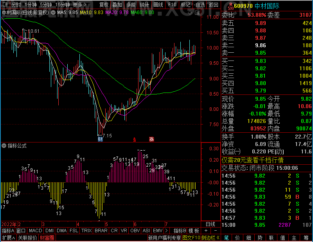Collapse the sidebar with 侧边栏《
The image size is (313, 242).
pyautogui.click(x=210, y=238)
